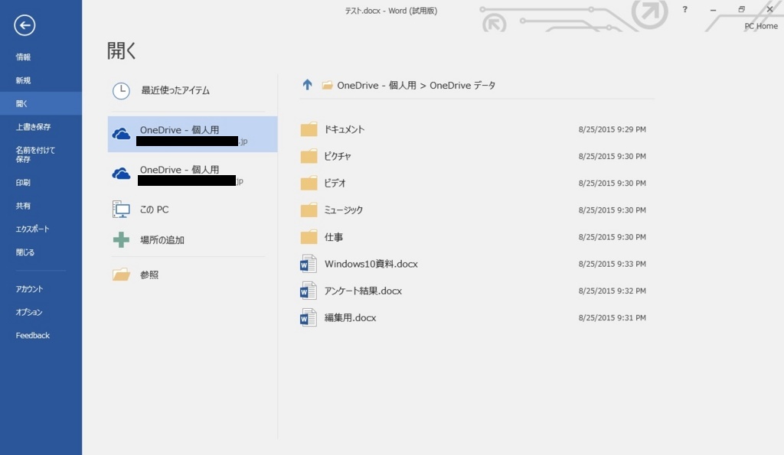Click date 8/25/2015 9:29 PM
Viewport: 784px width, 455px height.
click(612, 129)
